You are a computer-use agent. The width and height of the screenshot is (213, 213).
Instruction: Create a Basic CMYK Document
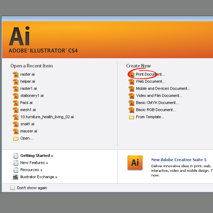157,103
